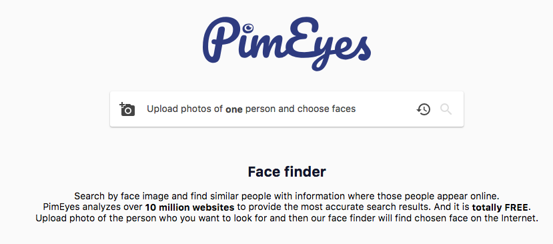Focus the "Upload photos of one person" field
The image size is (553, 244).
[286, 109]
